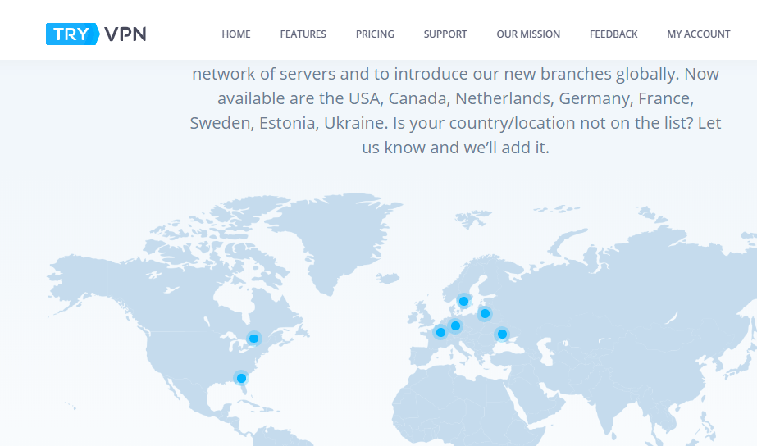
Task: Click the Canada server dot on map
Action: click(x=253, y=339)
